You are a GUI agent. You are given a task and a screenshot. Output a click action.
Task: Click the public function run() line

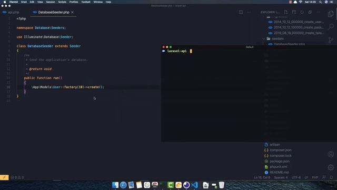(x=43, y=78)
